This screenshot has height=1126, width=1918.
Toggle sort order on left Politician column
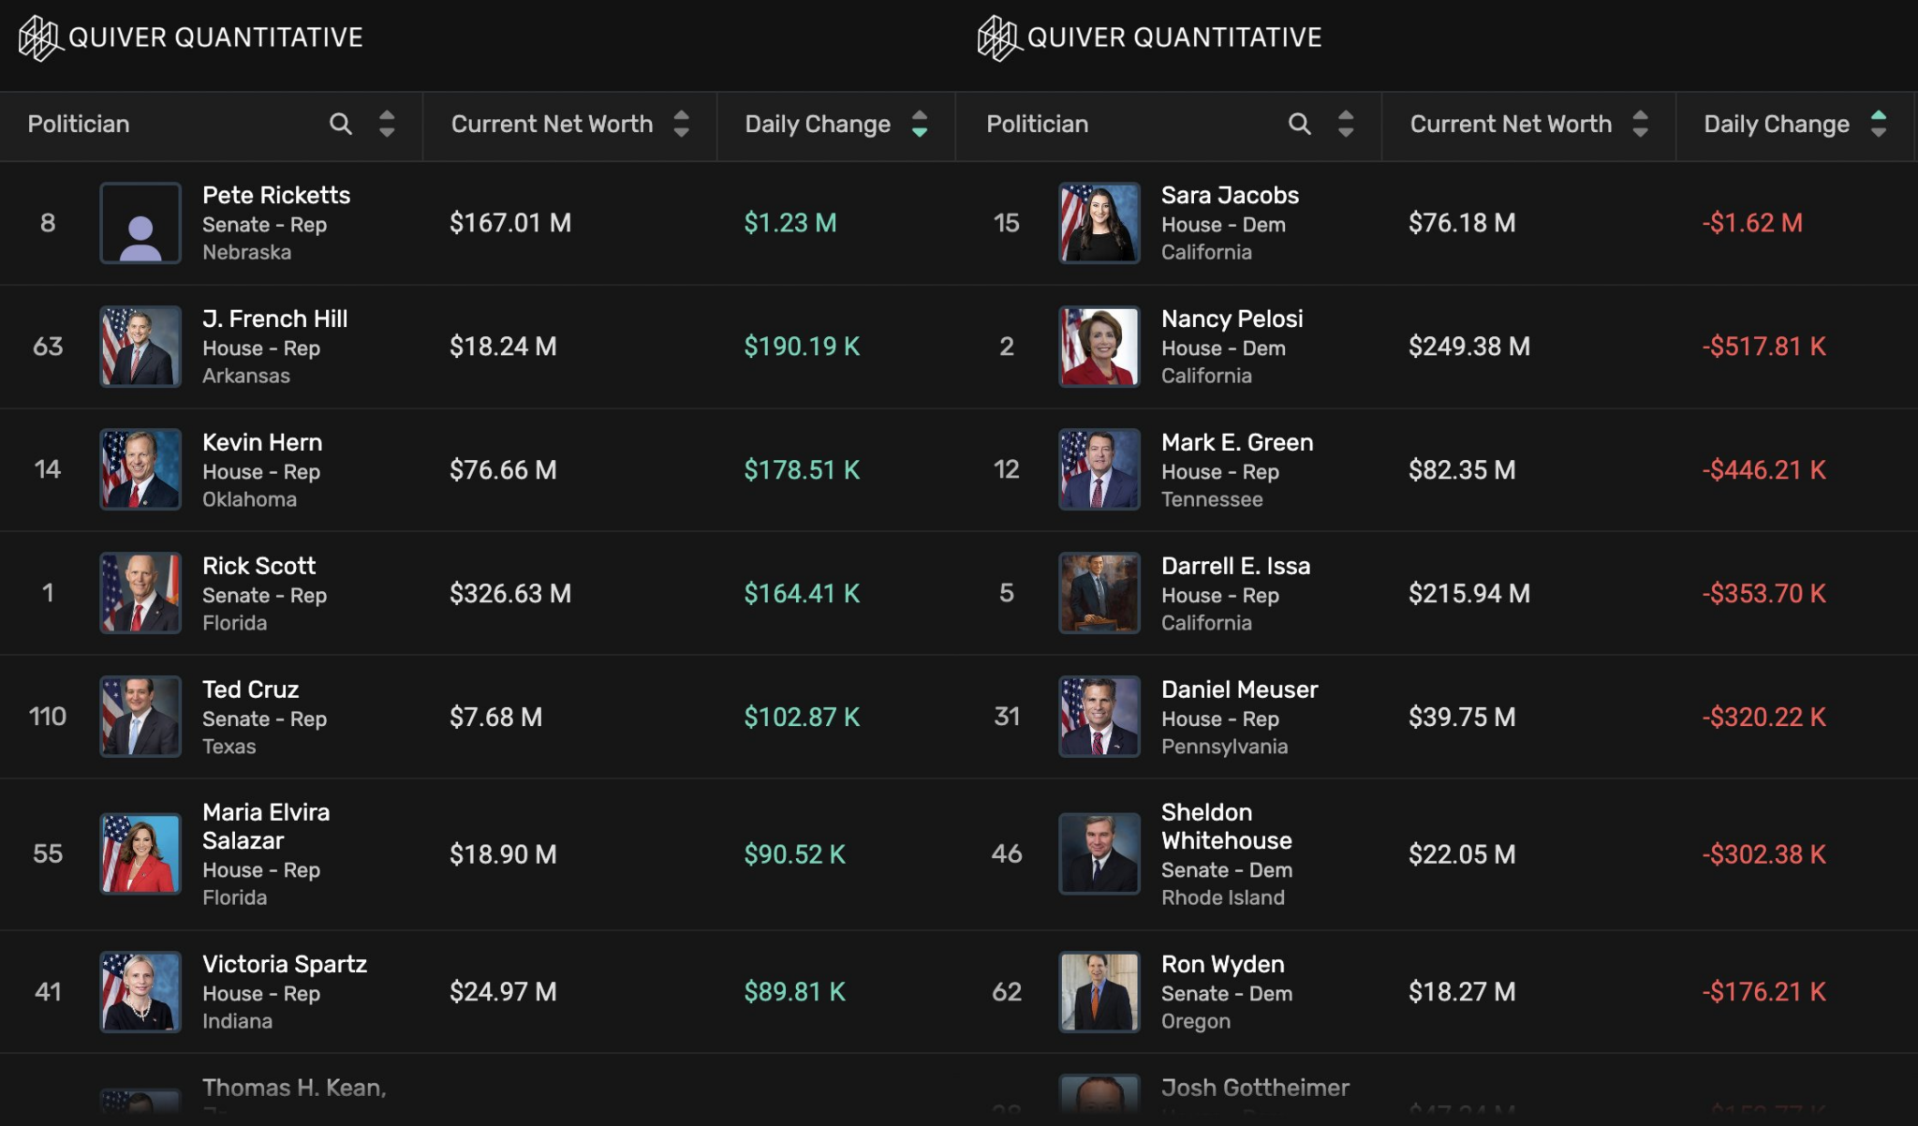pos(387,124)
